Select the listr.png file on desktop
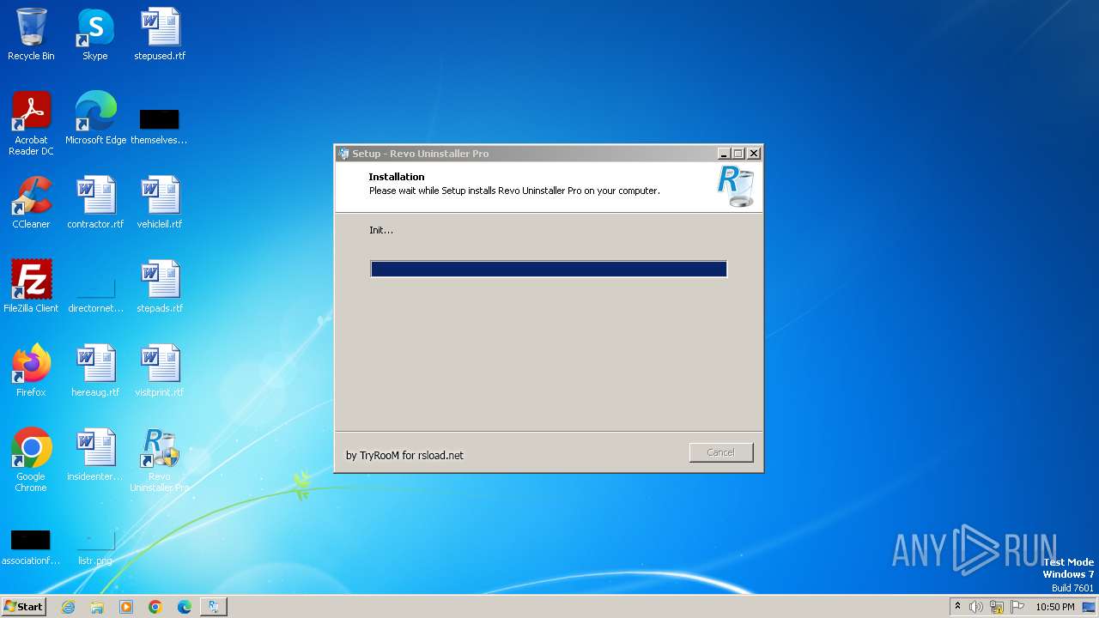The image size is (1099, 618). [95, 546]
